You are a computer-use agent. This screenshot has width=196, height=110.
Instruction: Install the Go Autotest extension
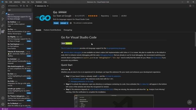[x=29, y=63]
